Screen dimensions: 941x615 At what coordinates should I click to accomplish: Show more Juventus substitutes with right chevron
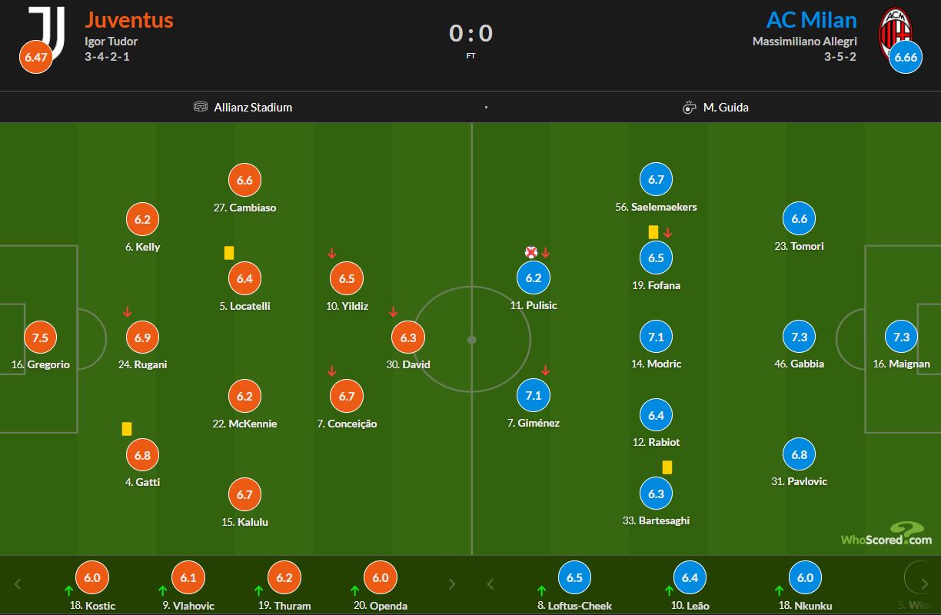[x=452, y=583]
